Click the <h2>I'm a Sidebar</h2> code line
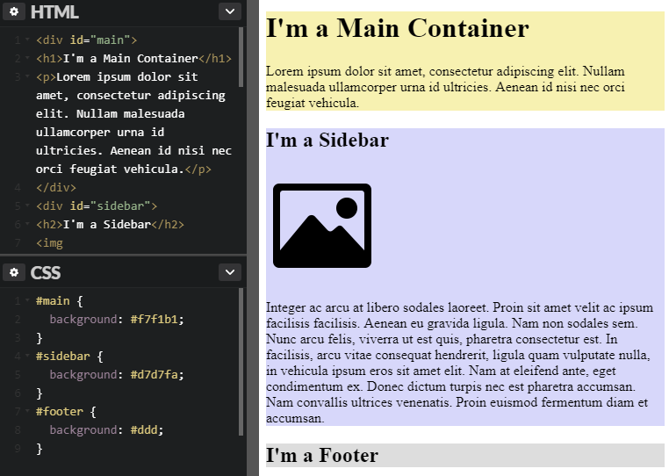The image size is (669, 476). pyautogui.click(x=110, y=224)
